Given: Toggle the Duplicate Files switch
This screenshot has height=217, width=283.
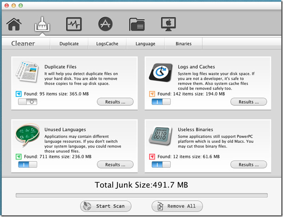Looking at the screenshot, I should [28, 102].
